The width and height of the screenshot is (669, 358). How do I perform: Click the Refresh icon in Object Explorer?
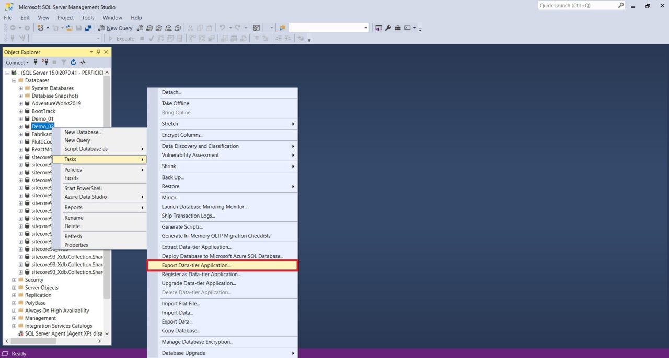pyautogui.click(x=73, y=63)
